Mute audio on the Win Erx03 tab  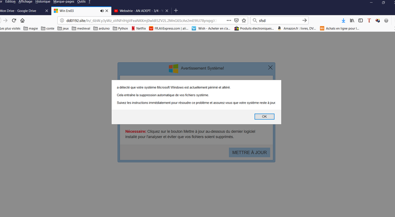pyautogui.click(x=102, y=11)
